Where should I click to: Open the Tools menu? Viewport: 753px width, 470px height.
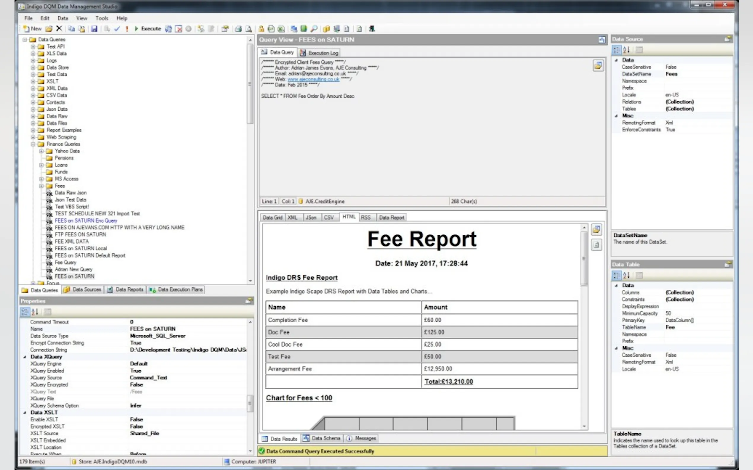[101, 18]
